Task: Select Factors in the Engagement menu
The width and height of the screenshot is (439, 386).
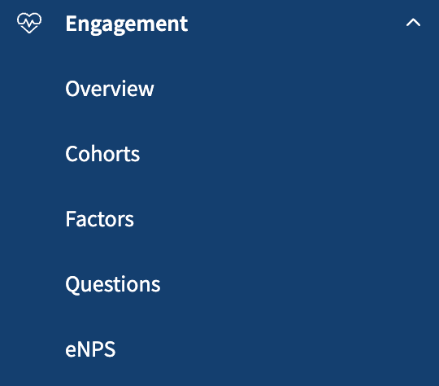Action: tap(100, 219)
